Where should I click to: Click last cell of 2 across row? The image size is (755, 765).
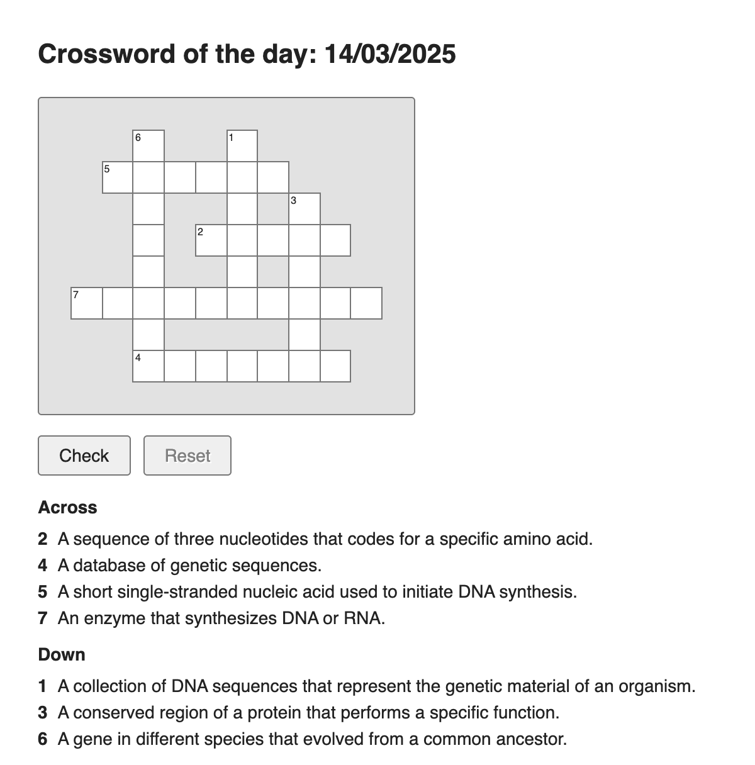click(x=335, y=240)
